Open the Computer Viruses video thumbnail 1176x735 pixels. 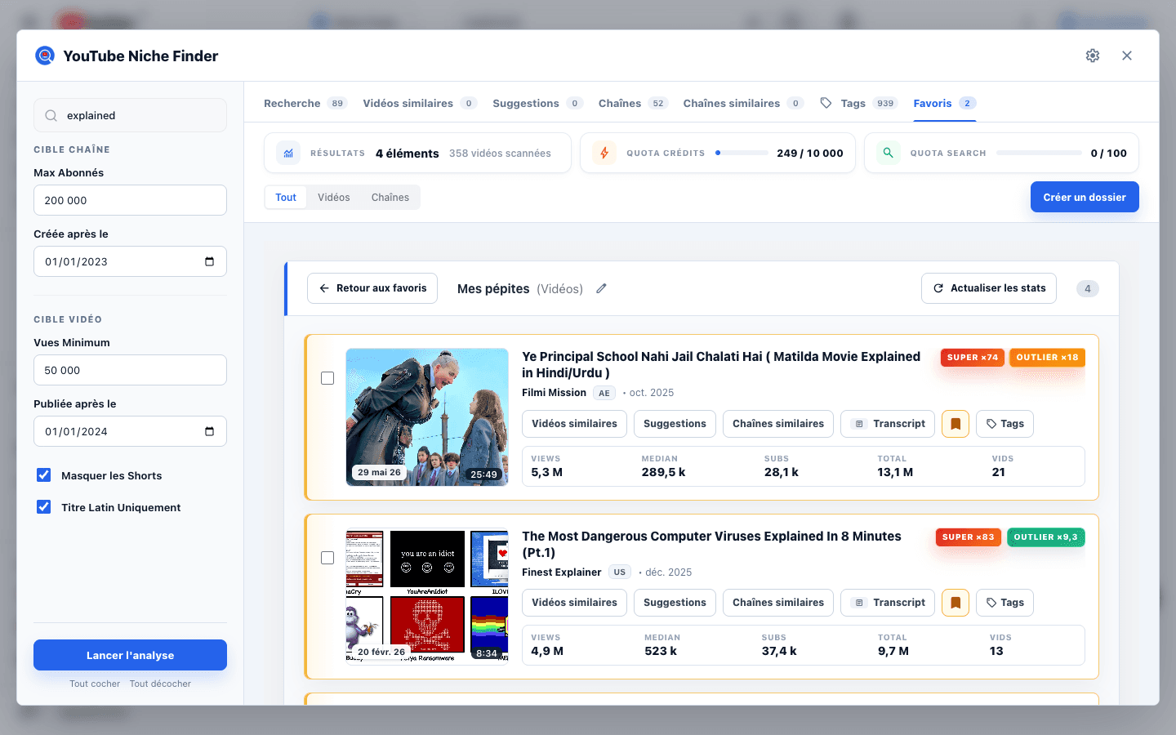(x=427, y=596)
